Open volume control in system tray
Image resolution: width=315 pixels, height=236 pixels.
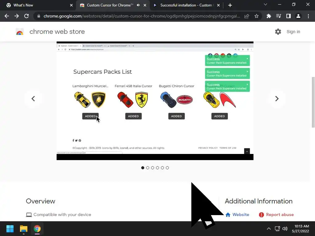coord(285,229)
